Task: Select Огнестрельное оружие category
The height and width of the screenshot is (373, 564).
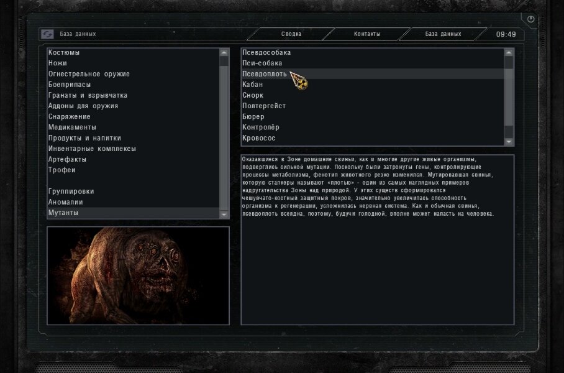Action: [x=133, y=74]
